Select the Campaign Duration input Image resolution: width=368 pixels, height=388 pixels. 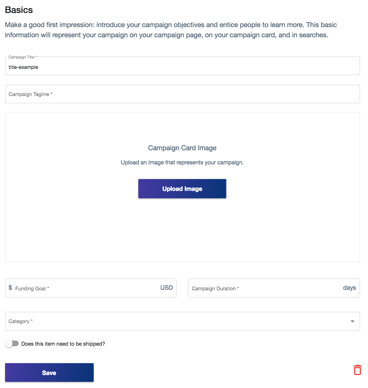tap(262, 288)
